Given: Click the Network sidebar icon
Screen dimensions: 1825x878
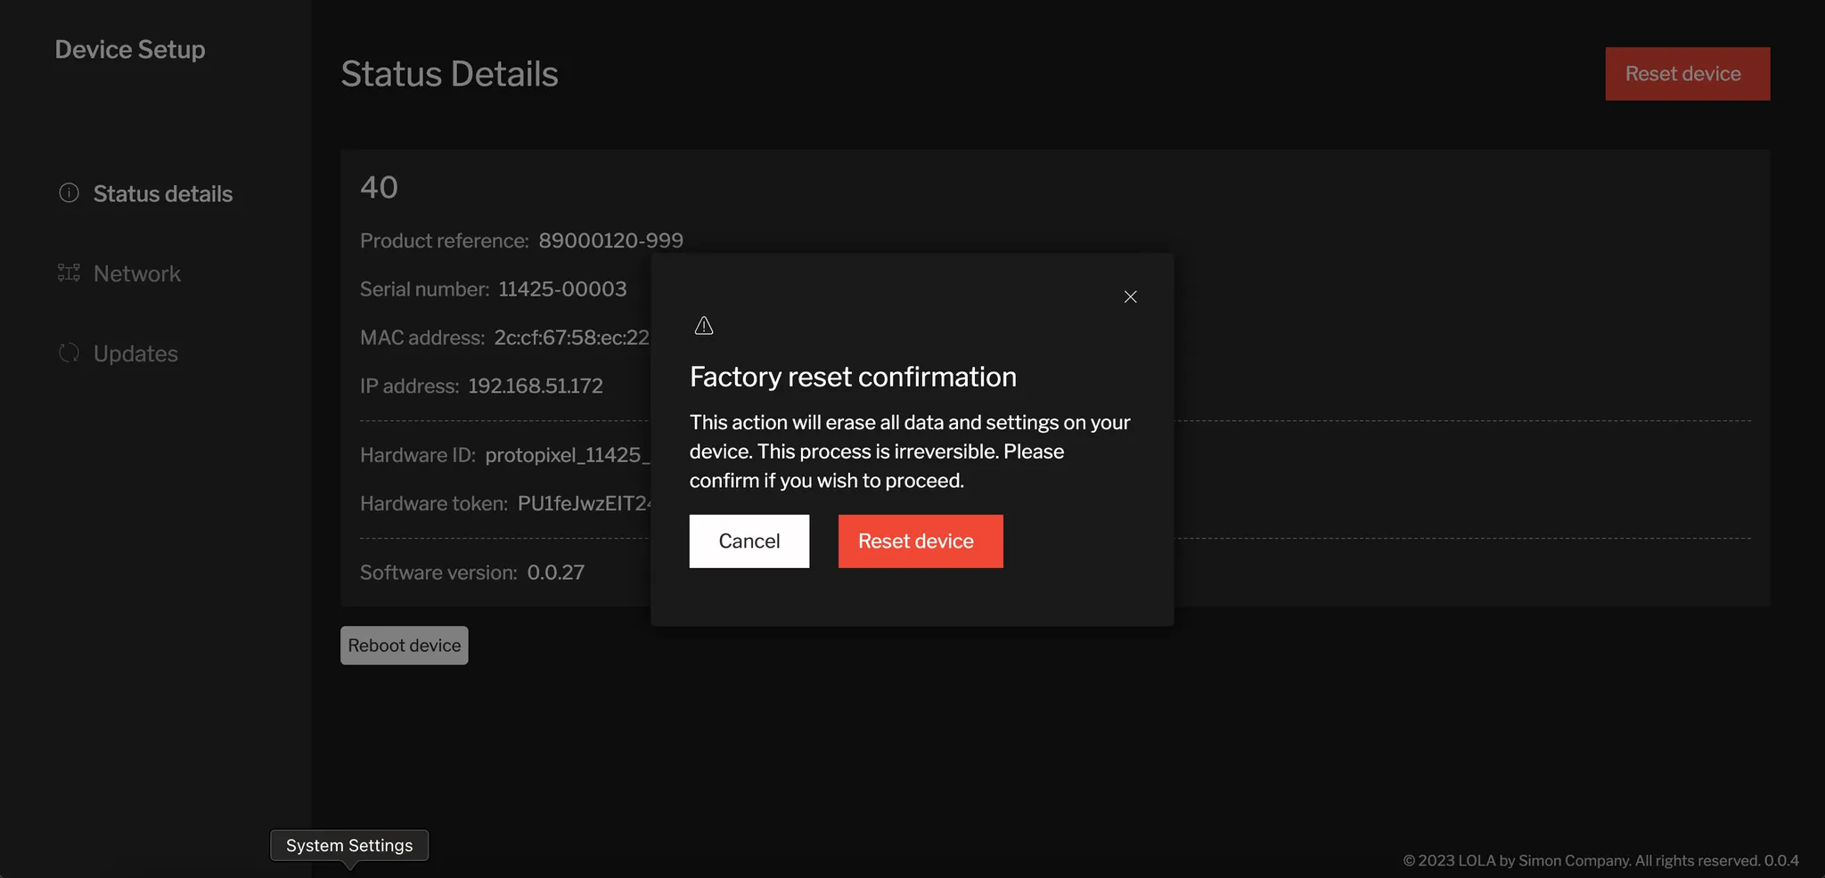Looking at the screenshot, I should click(69, 273).
